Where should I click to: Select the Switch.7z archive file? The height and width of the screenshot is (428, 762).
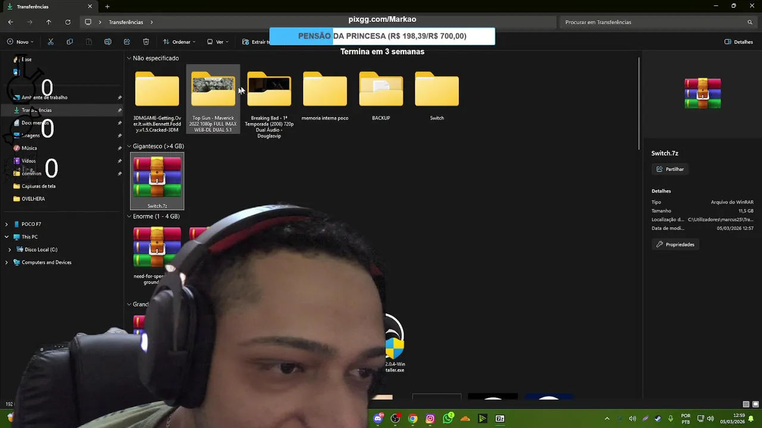click(x=157, y=181)
